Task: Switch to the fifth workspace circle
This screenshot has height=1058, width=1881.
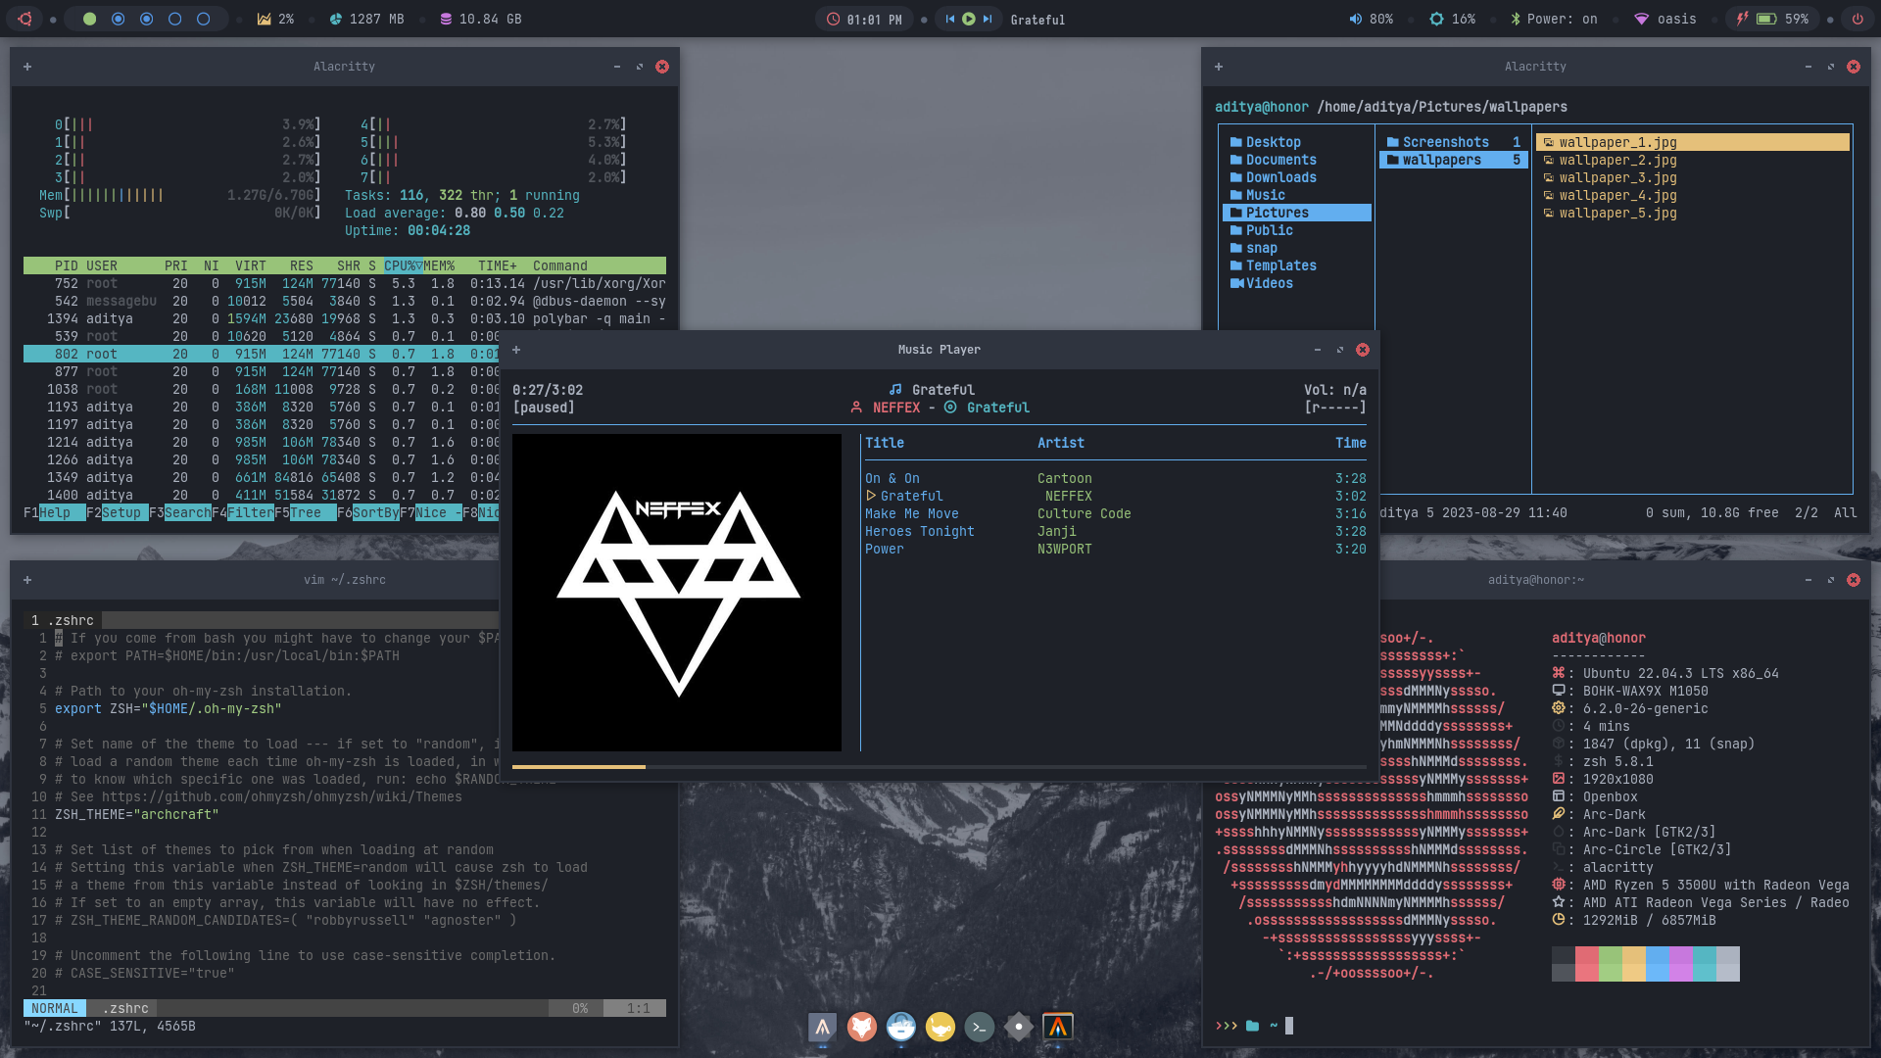Action: pyautogui.click(x=204, y=19)
